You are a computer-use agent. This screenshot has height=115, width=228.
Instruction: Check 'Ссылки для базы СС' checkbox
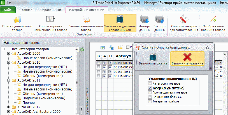click(x=150, y=97)
